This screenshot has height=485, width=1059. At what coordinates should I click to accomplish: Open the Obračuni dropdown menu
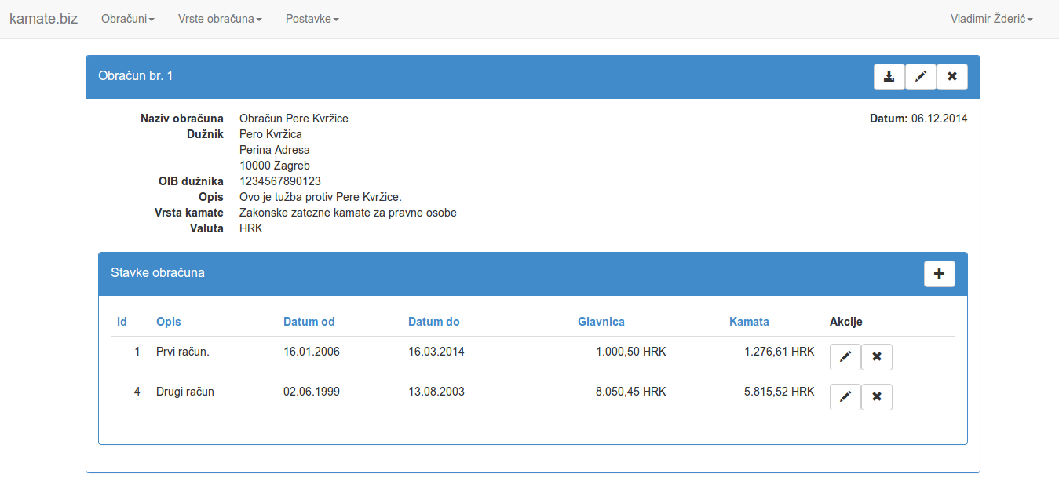[128, 19]
